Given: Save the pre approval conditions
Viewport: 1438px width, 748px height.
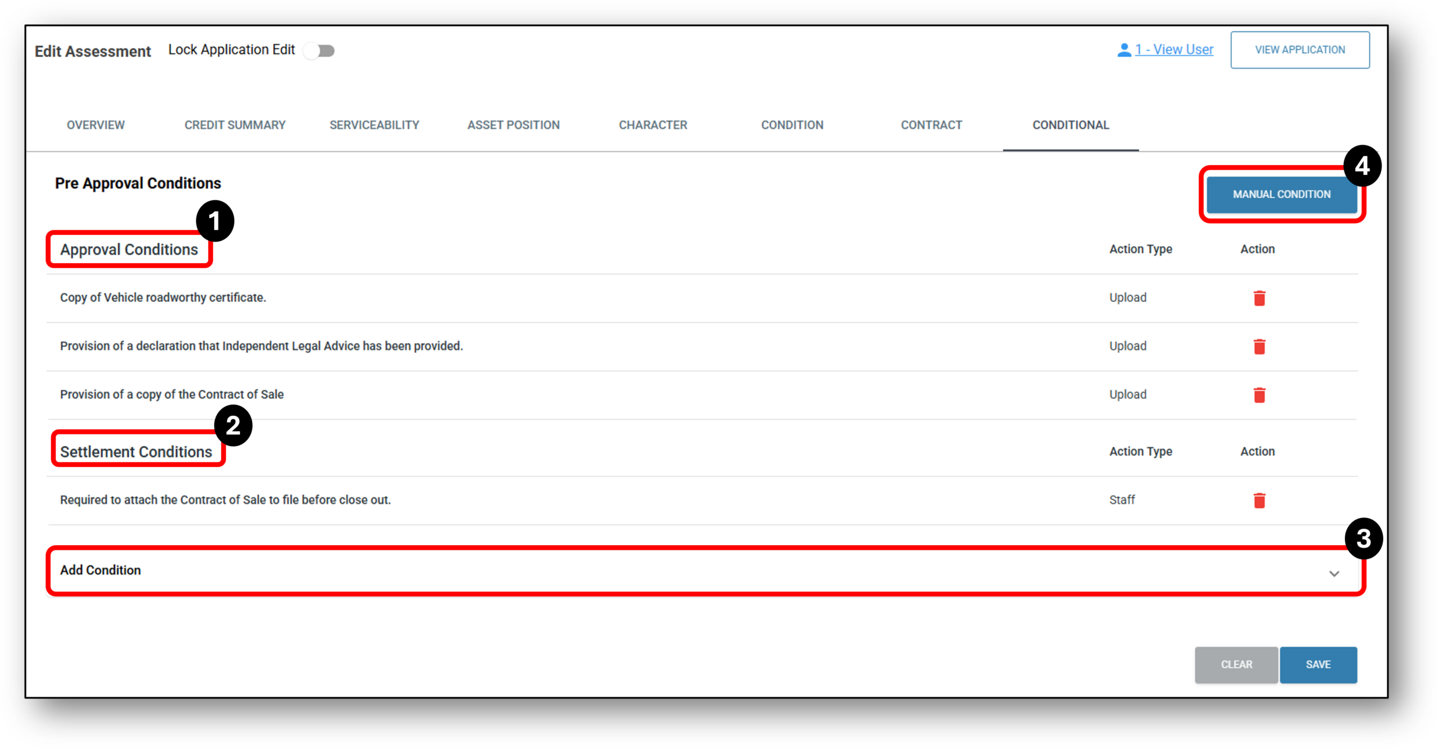Looking at the screenshot, I should (x=1318, y=665).
